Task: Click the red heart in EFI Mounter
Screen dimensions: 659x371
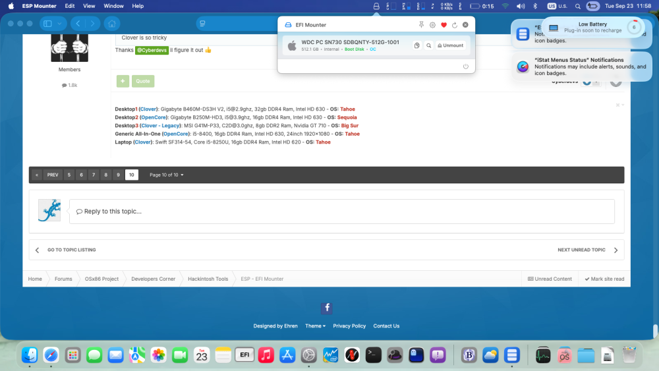Action: (444, 25)
